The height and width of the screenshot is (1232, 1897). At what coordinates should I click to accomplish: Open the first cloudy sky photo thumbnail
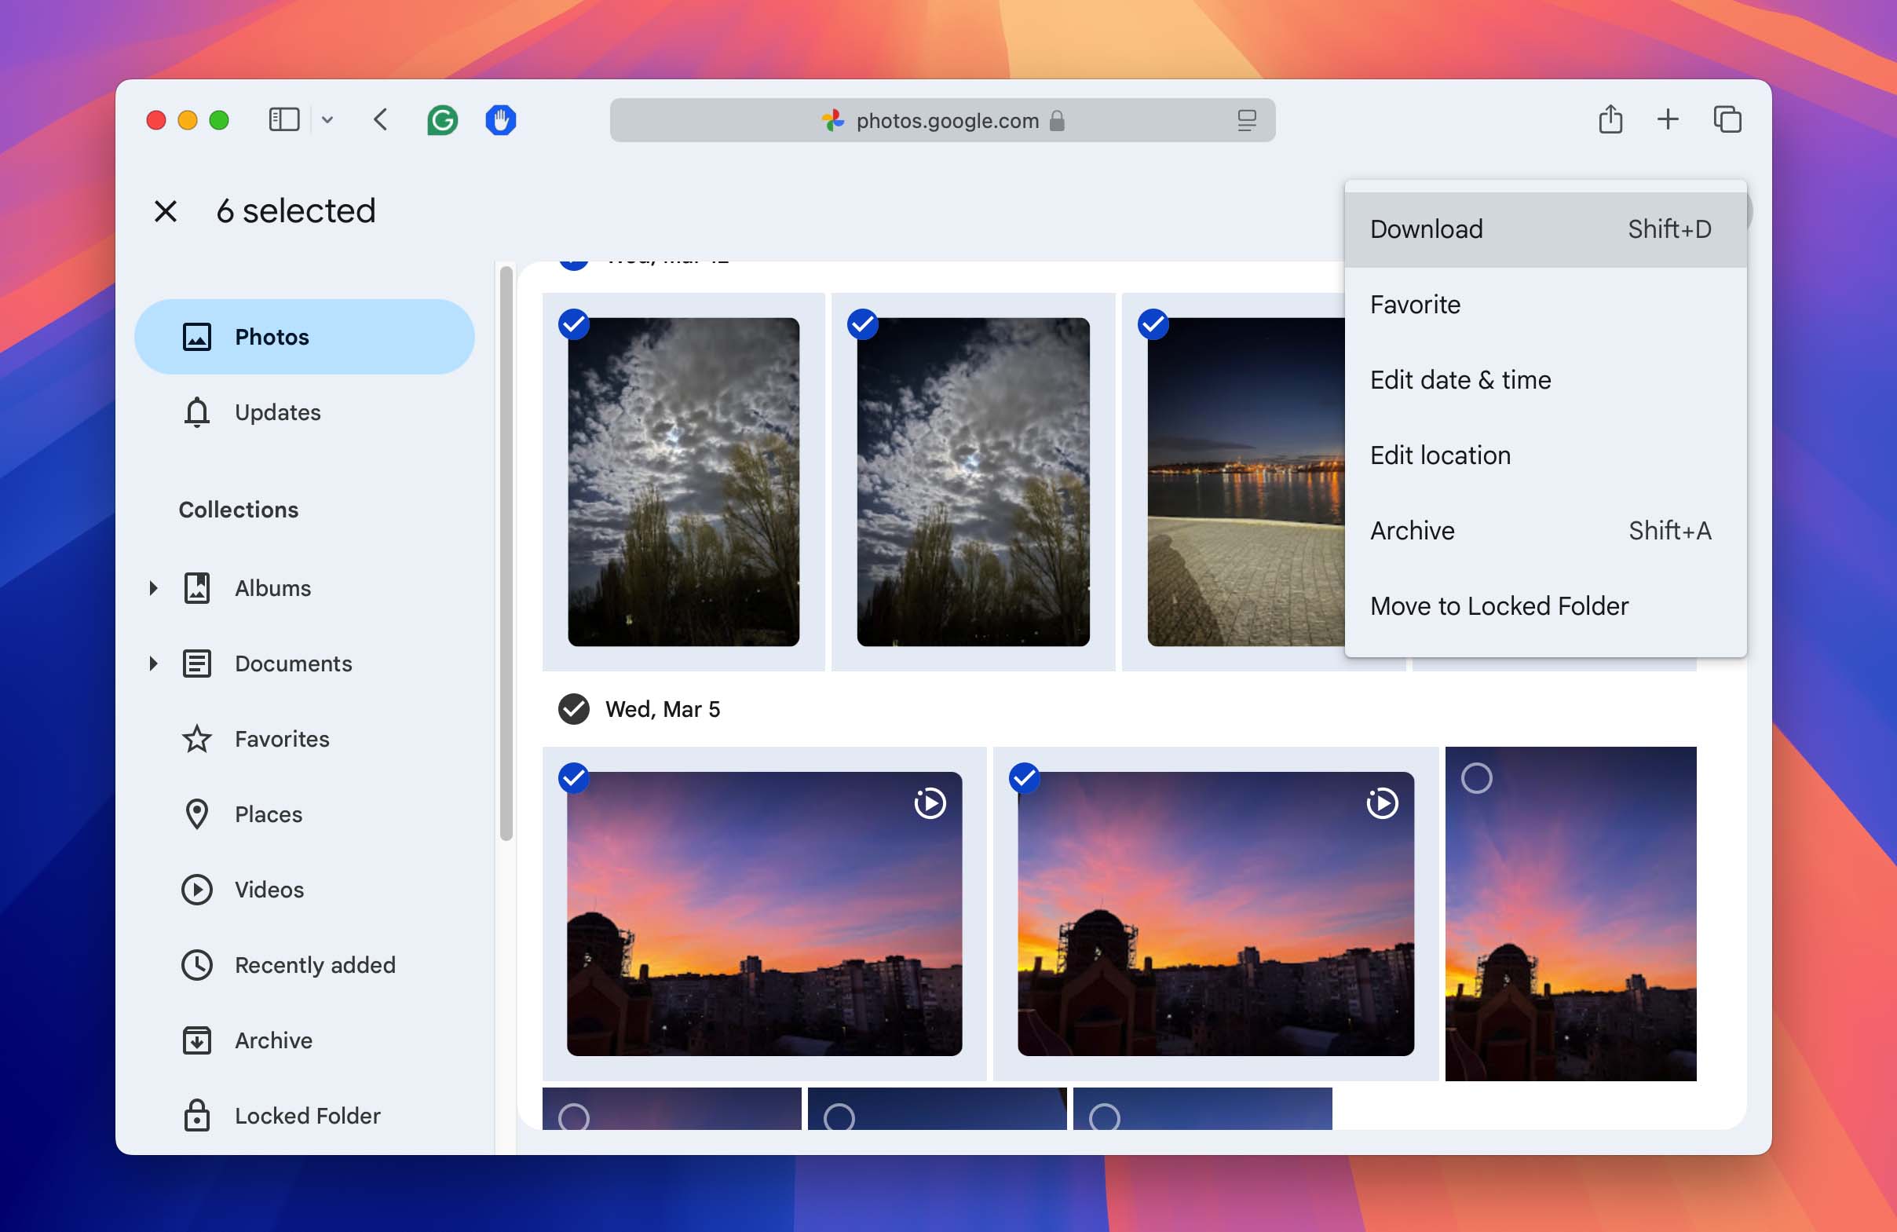683,482
